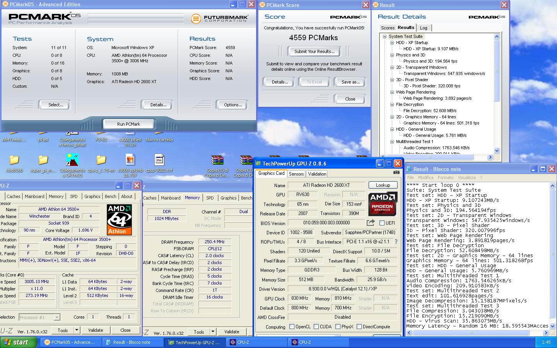Collapse the Web Page Rendering node
The width and height of the screenshot is (557, 348).
tap(392, 92)
